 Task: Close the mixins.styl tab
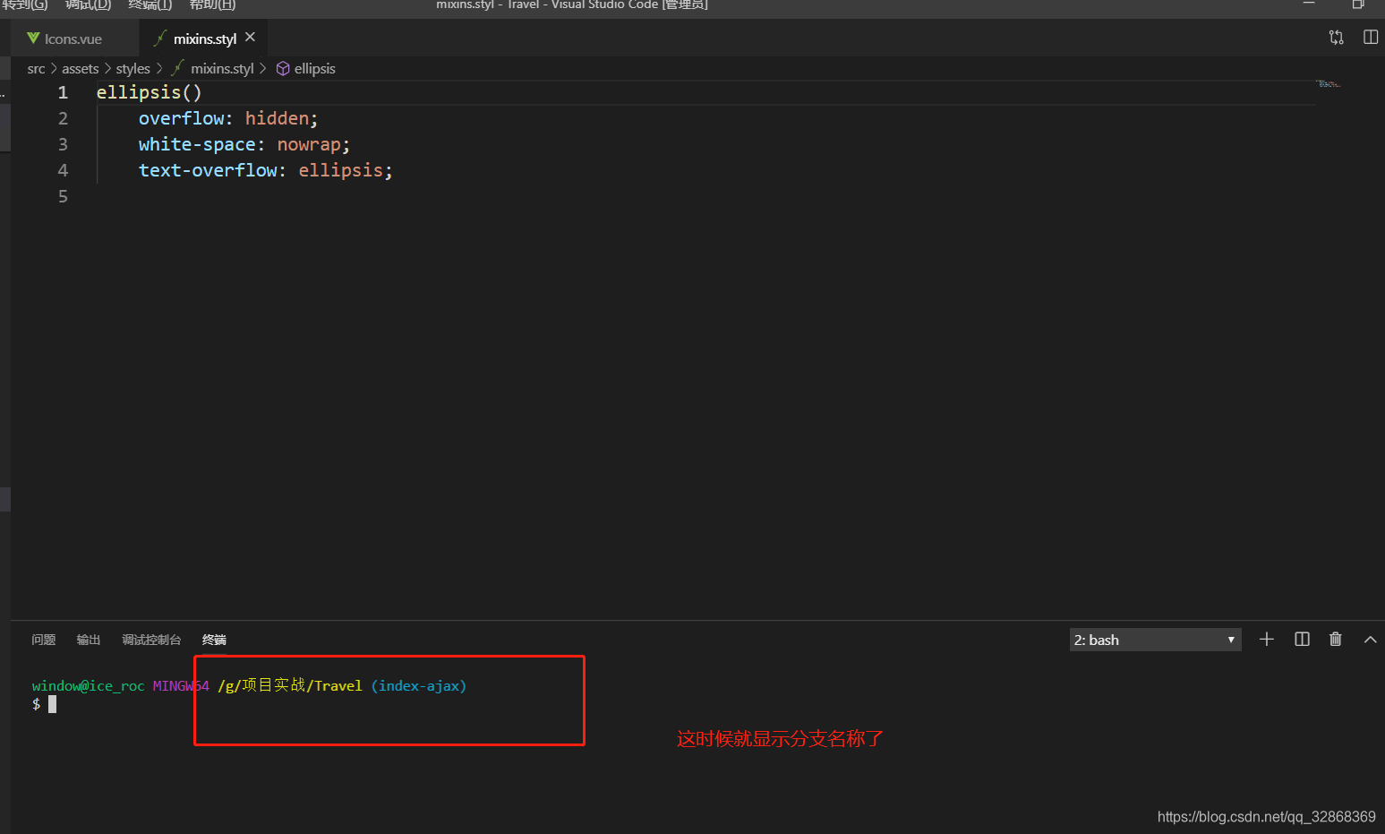pos(251,38)
